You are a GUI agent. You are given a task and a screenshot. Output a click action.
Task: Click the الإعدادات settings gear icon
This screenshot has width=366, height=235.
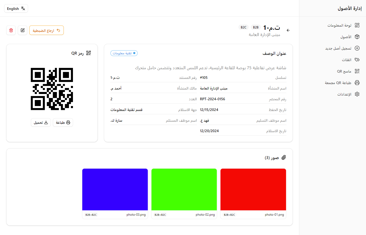pos(357,94)
